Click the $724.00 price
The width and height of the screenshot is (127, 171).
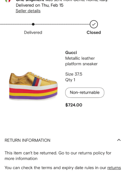pos(74,105)
